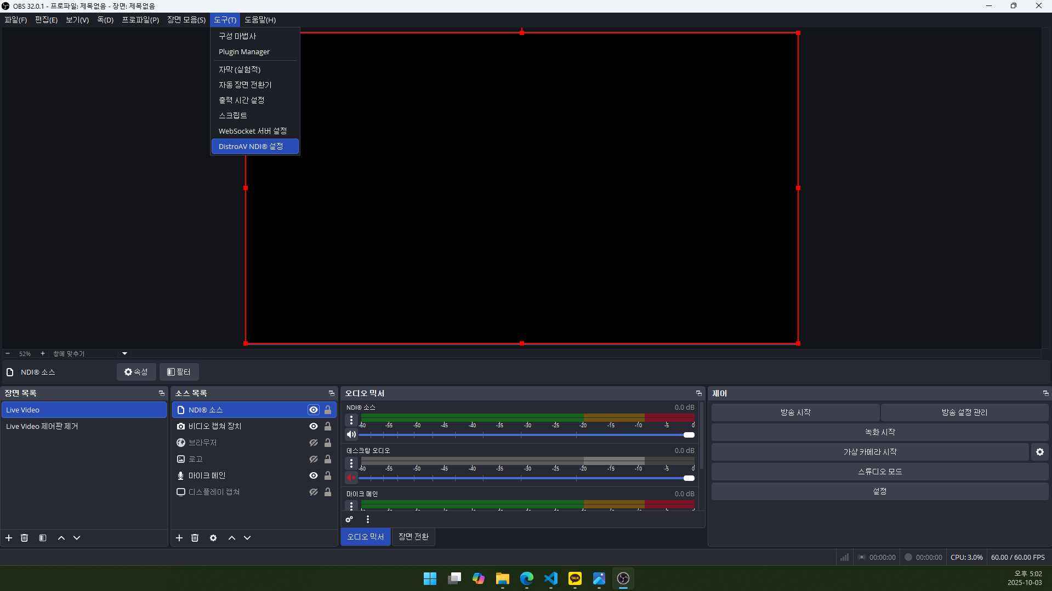Image resolution: width=1052 pixels, height=591 pixels.
Task: Unmute desktop audio red speaker icon
Action: (x=351, y=478)
